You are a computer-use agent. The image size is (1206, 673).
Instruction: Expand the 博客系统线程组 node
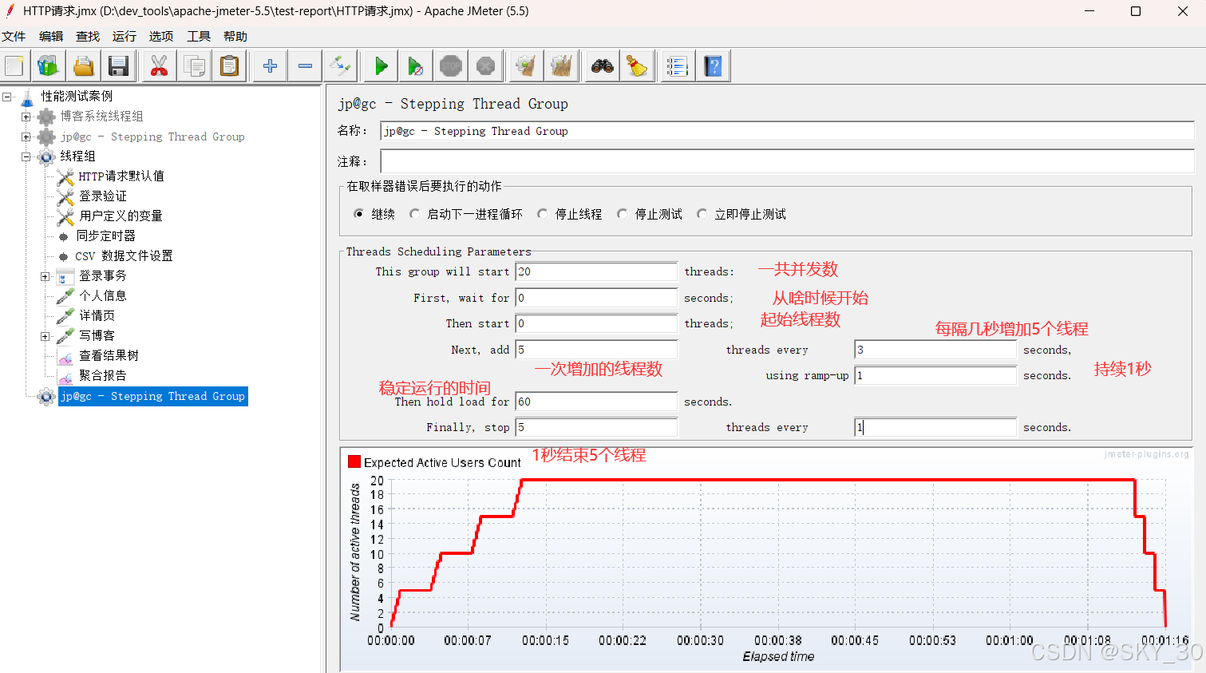[26, 117]
